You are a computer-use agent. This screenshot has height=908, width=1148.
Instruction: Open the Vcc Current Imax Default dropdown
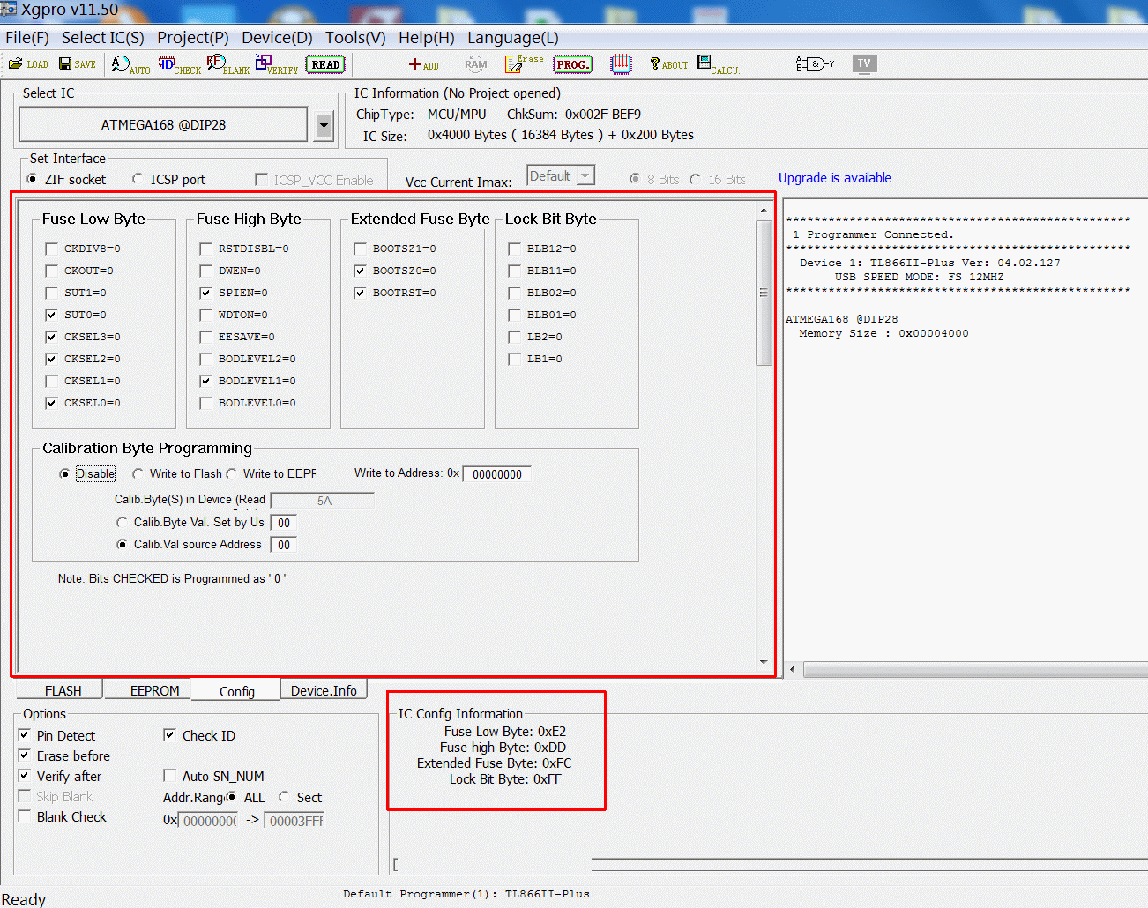tap(561, 176)
